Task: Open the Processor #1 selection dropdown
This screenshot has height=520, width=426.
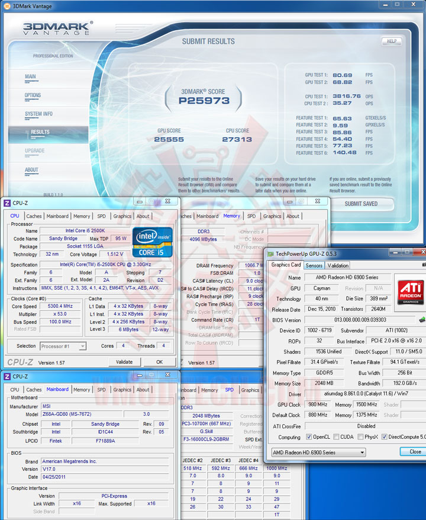Action: coord(63,346)
